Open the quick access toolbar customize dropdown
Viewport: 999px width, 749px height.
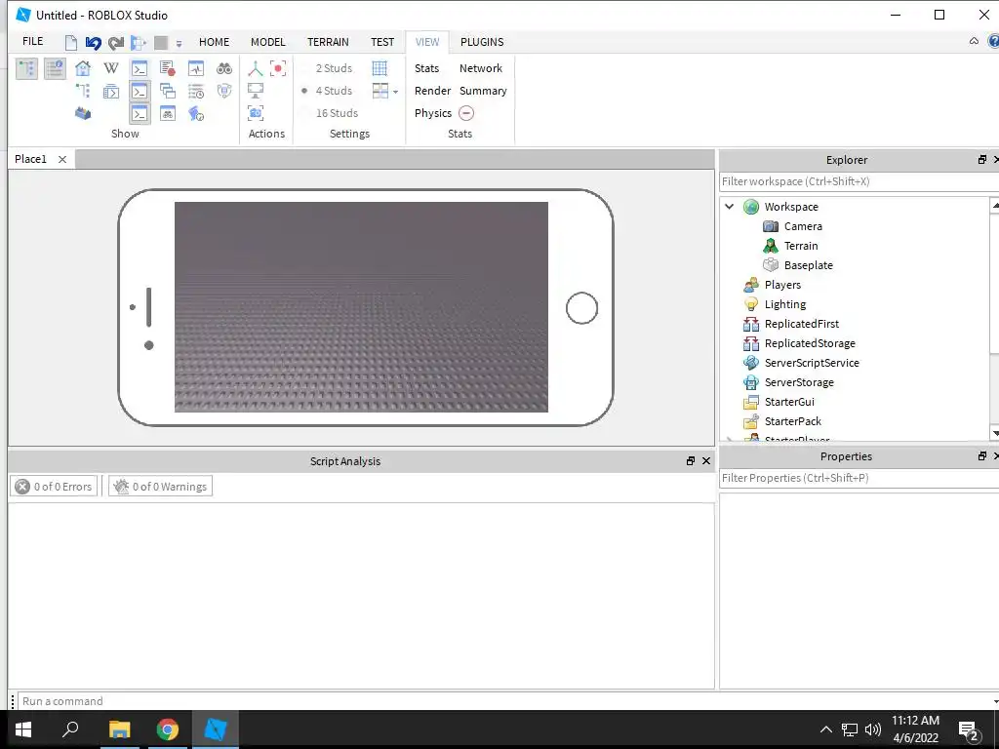tap(180, 43)
